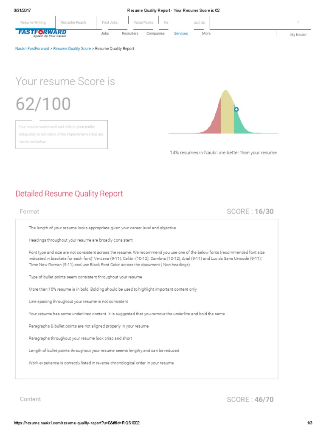
Task: Go to the Companies menu
Action: pos(155,33)
